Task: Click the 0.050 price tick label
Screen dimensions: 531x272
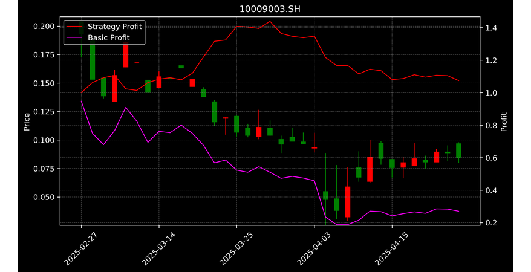Action: 44,197
